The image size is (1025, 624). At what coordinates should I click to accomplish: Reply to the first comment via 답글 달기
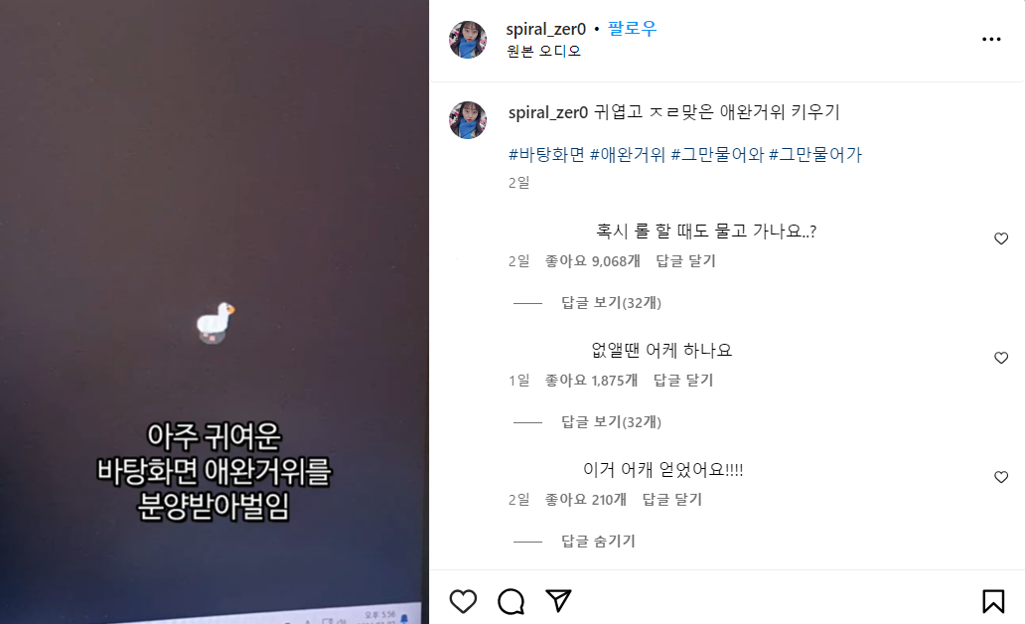click(685, 261)
